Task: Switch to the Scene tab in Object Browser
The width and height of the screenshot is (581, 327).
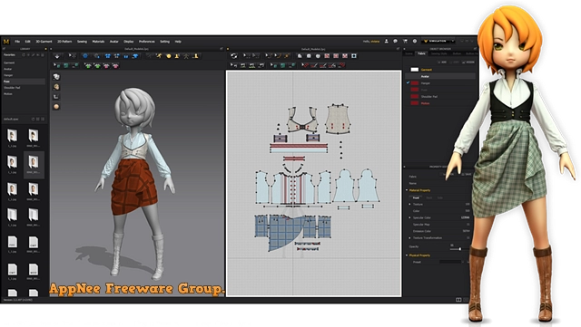Action: [409, 53]
